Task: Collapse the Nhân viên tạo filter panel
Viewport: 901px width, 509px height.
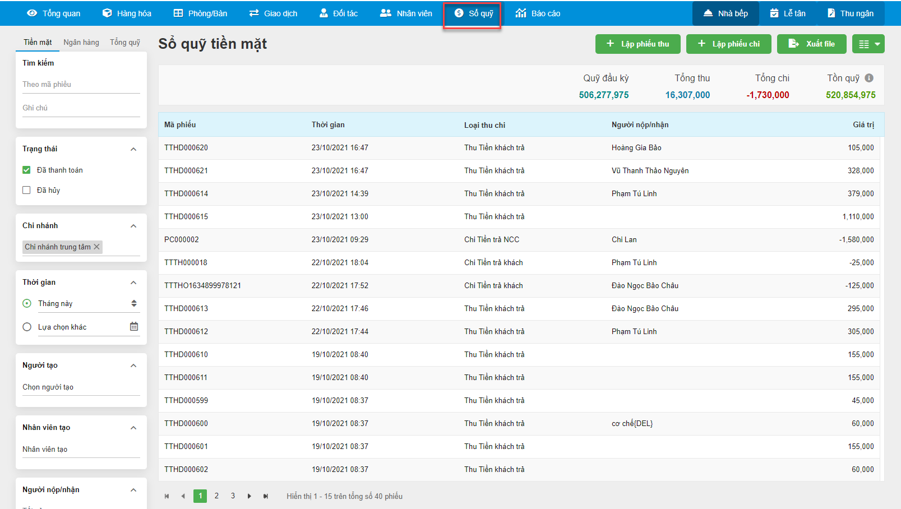Action: [133, 428]
